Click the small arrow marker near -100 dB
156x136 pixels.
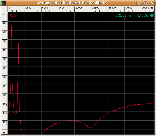point(7,106)
